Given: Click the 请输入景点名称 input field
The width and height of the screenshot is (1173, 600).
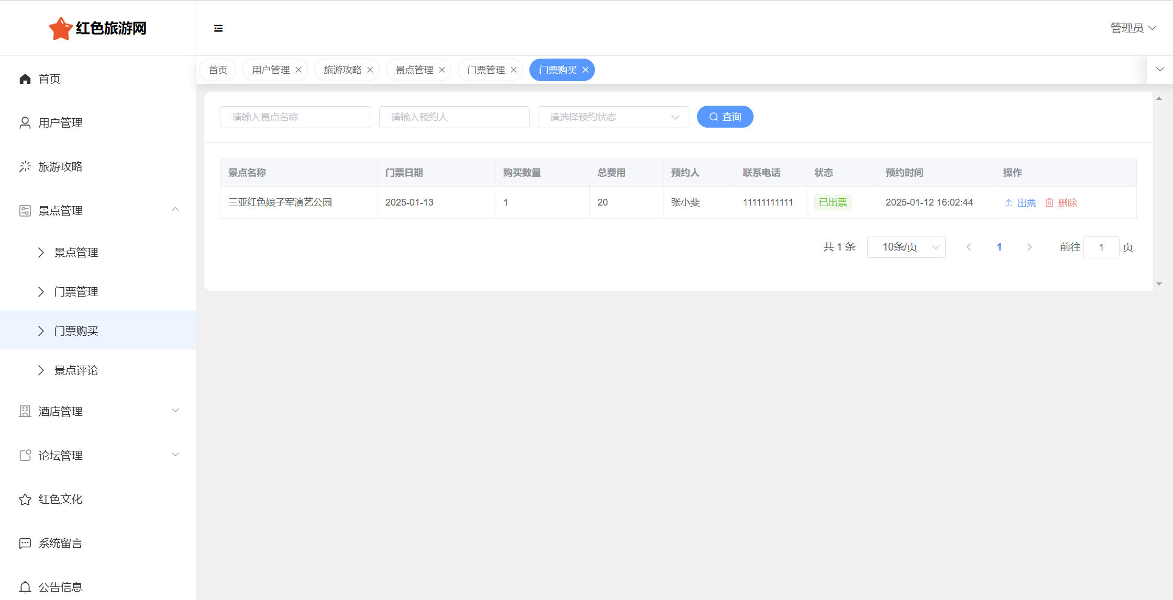Looking at the screenshot, I should point(295,117).
